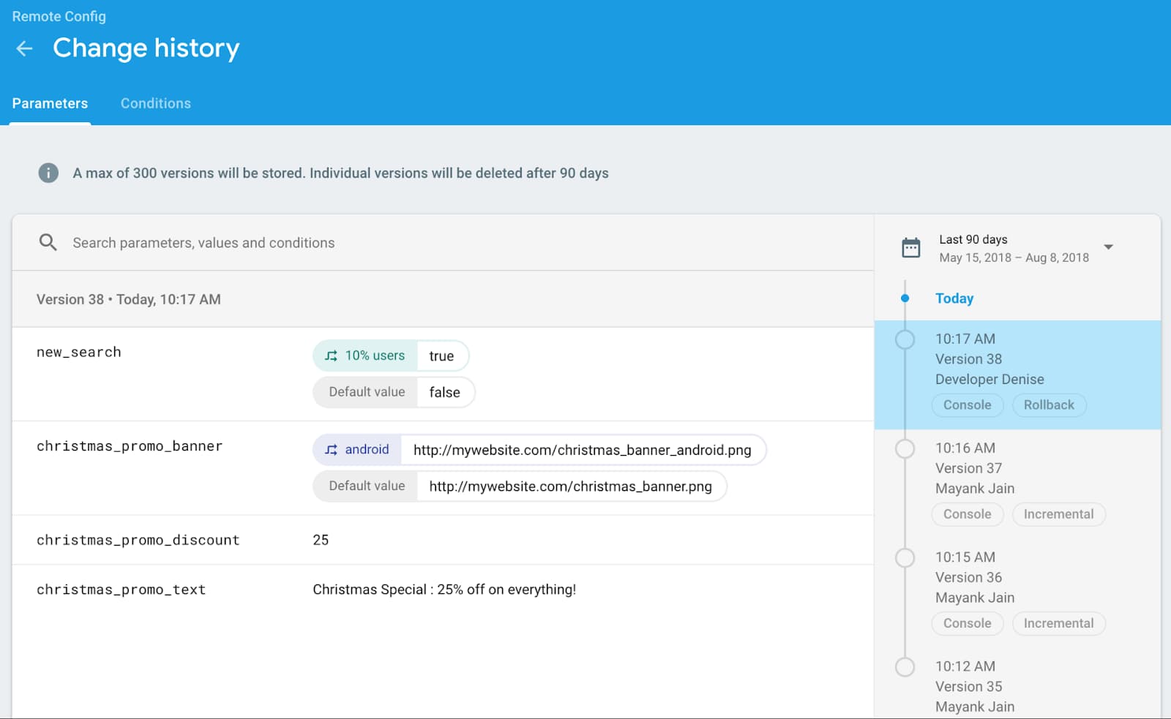1171x719 pixels.
Task: Click the condition icon on 10% users chip
Action: pyautogui.click(x=332, y=356)
